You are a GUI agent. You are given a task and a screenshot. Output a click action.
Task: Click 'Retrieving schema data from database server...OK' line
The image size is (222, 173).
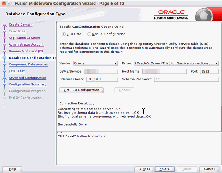(98, 113)
